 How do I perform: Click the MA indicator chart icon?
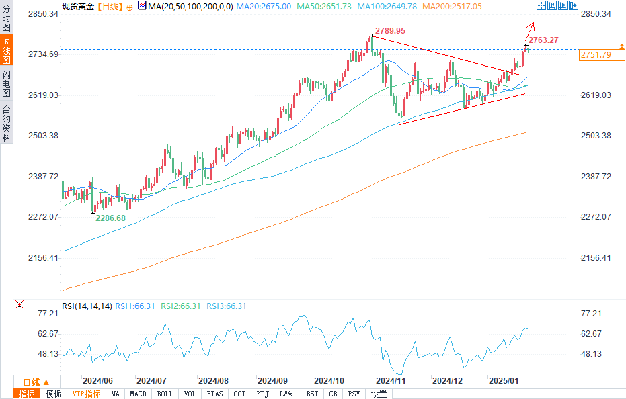pyautogui.click(x=142, y=5)
